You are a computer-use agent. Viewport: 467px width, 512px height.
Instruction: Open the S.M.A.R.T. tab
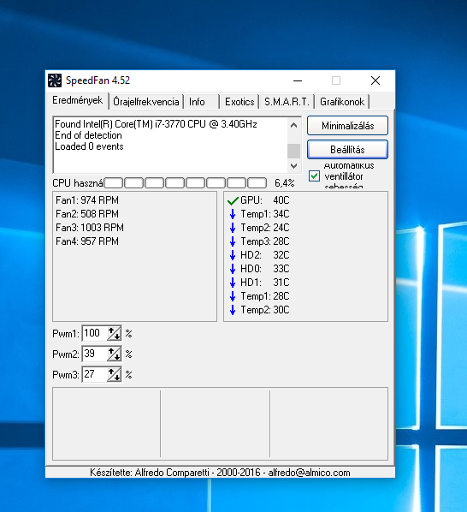(x=287, y=102)
